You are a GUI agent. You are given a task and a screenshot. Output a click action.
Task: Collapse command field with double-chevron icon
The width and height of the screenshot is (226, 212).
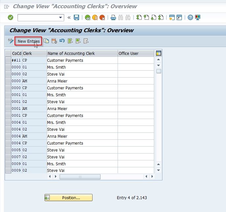(x=69, y=17)
